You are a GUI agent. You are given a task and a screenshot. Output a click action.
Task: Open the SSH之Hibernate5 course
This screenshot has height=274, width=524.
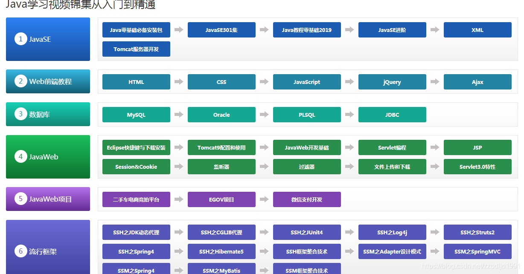coord(221,251)
